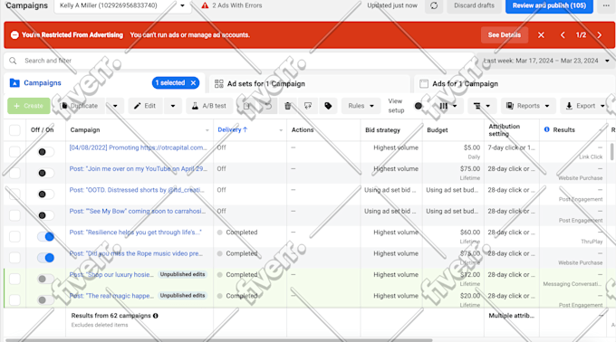Click the green Create button
Screen dimensions: 616x342
click(x=29, y=106)
